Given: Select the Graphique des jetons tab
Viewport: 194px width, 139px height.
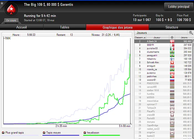Looking at the screenshot, I should [x=118, y=27].
